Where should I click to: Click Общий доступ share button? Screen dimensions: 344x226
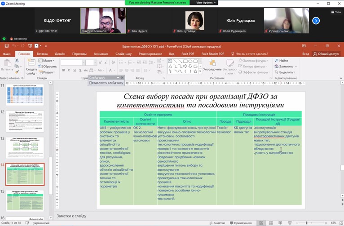tap(326, 54)
